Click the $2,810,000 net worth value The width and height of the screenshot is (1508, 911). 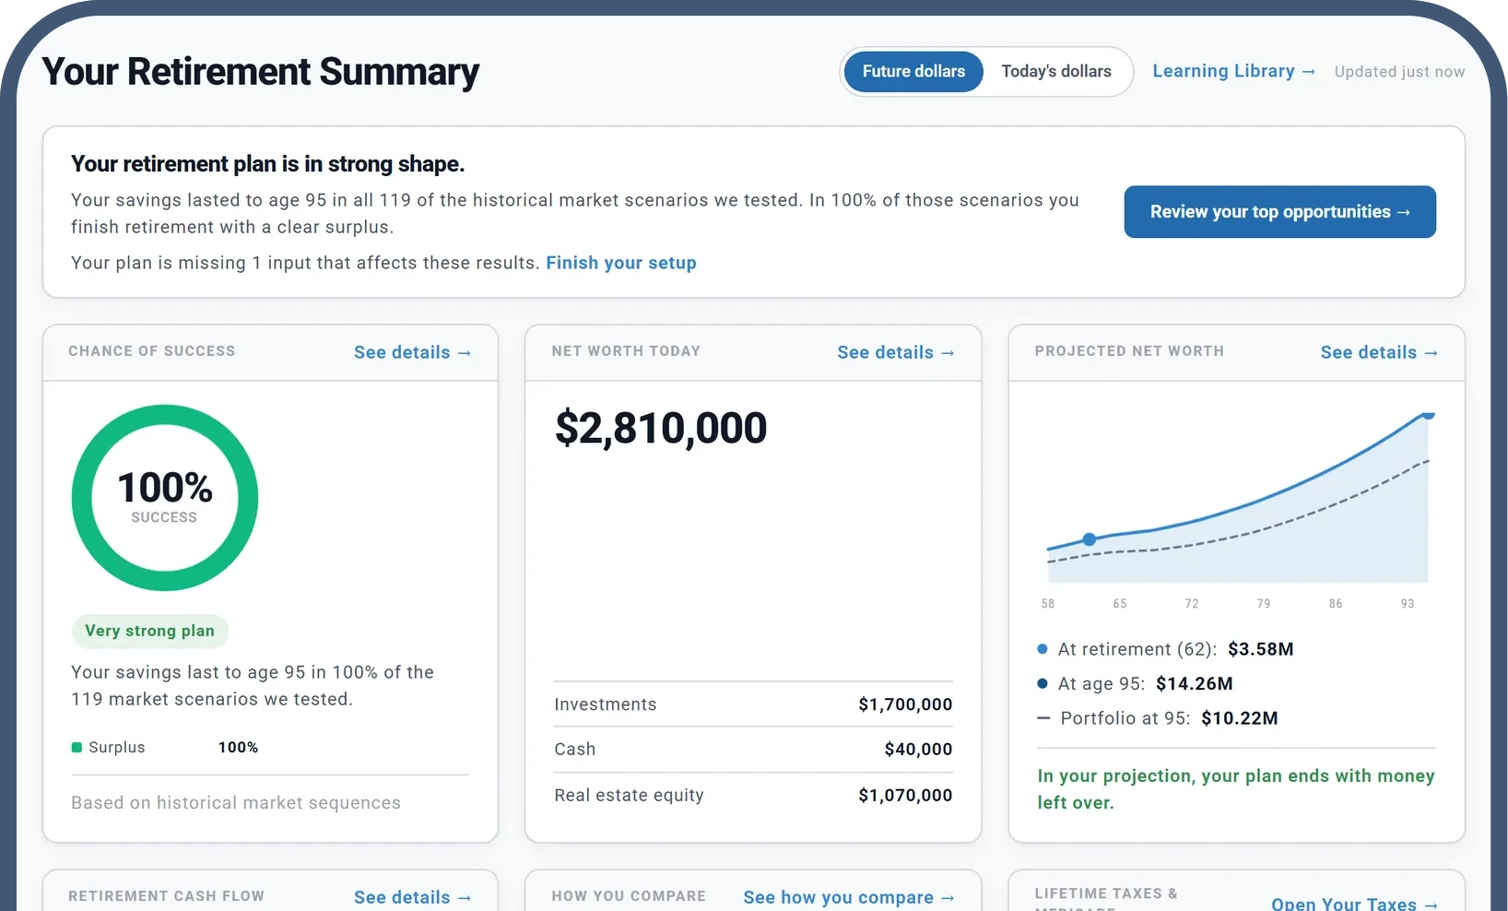[x=661, y=428]
